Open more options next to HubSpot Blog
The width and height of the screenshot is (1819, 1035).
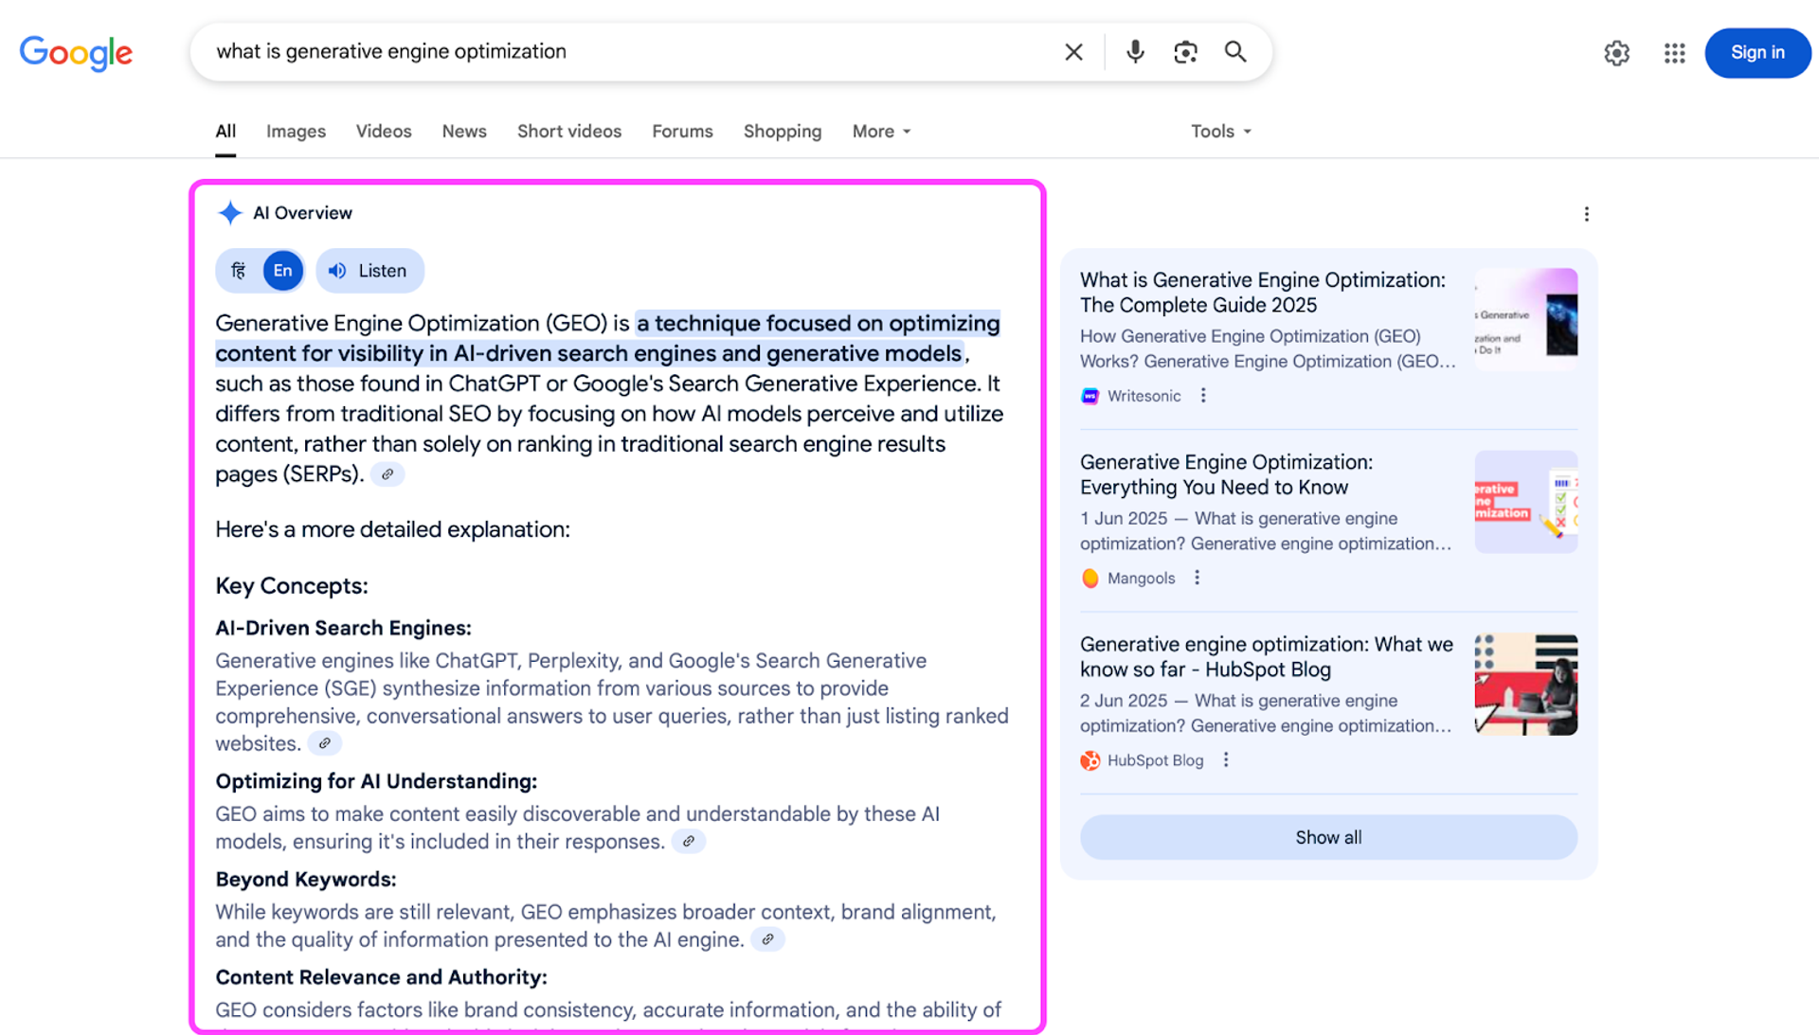(x=1226, y=759)
